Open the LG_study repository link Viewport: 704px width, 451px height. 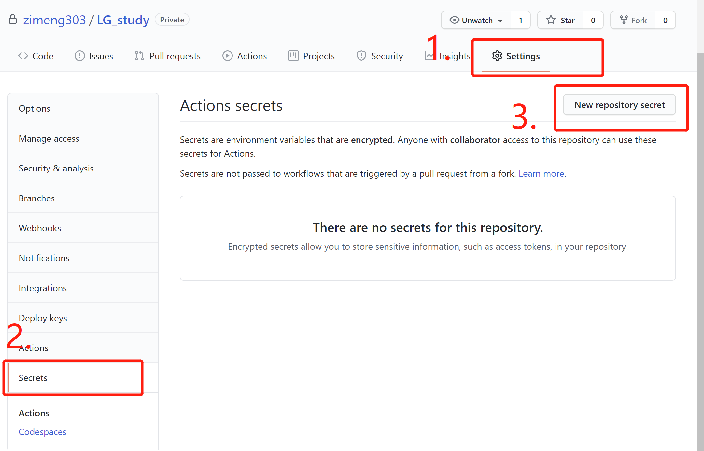point(123,20)
